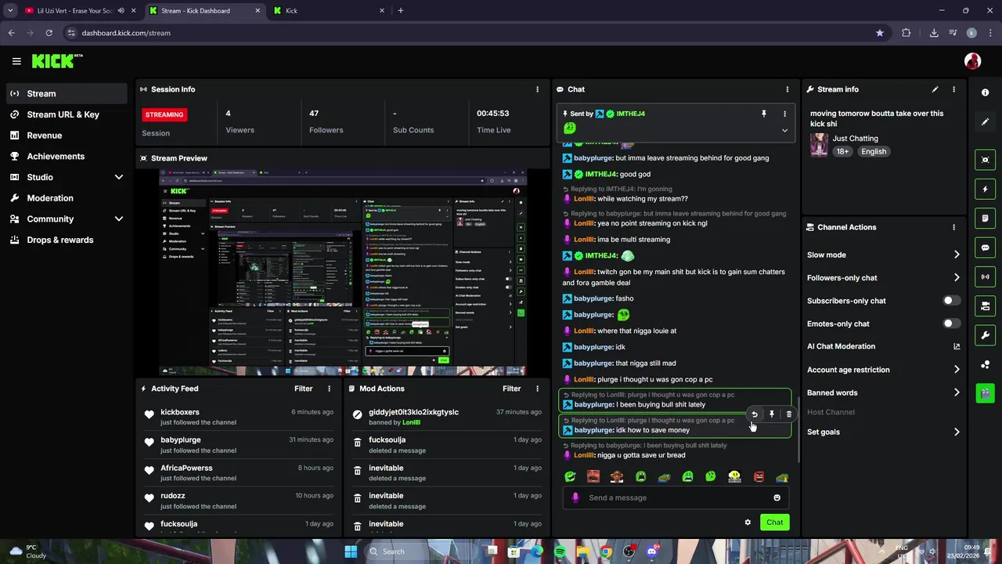Screen dimensions: 1002x564
Task: Toggle stream preview widget in right toolbar
Action: (x=986, y=160)
